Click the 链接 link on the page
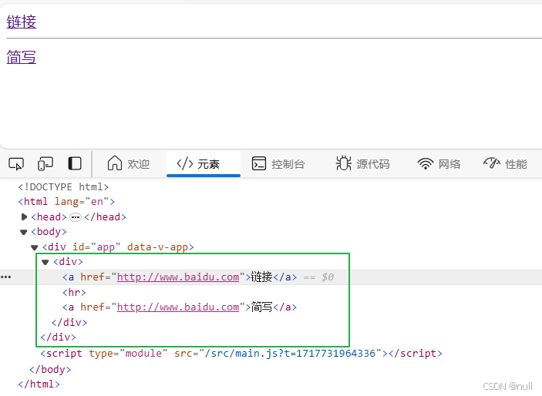Viewport: 542px width, 396px height. pos(22,22)
